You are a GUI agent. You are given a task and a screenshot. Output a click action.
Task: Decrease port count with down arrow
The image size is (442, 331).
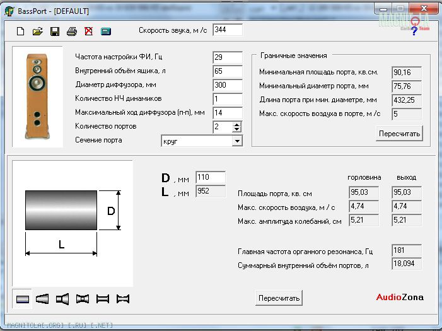click(237, 129)
